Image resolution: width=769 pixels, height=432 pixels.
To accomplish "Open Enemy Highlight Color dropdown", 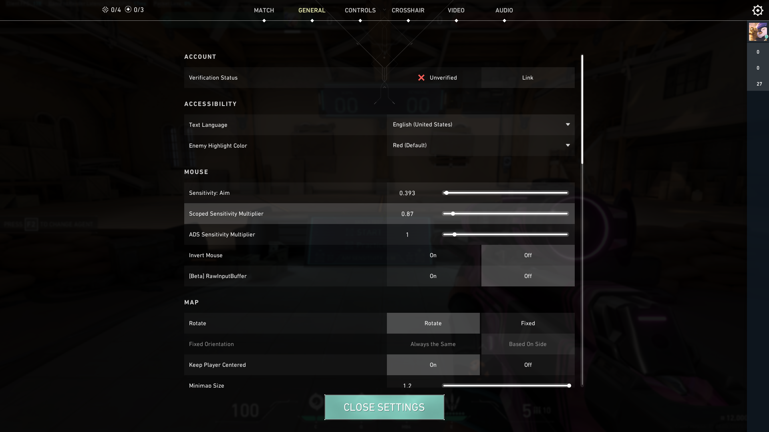I will [481, 145].
